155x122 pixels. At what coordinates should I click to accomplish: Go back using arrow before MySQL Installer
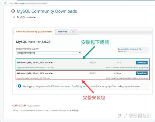[x=14, y=17]
